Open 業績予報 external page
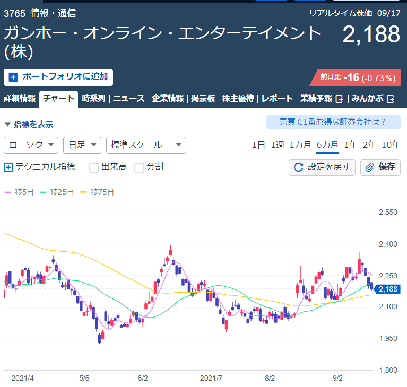The height and width of the screenshot is (387, 407). coord(322,99)
